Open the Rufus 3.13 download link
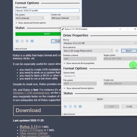137x137 pixels. [x=29, y=127]
